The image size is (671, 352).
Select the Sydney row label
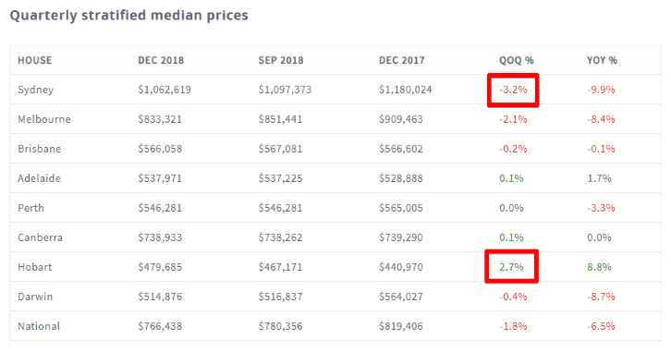coord(35,90)
